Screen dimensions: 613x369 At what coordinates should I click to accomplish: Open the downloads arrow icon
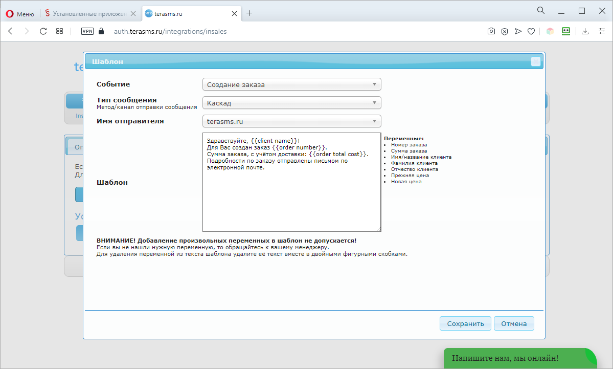click(585, 31)
